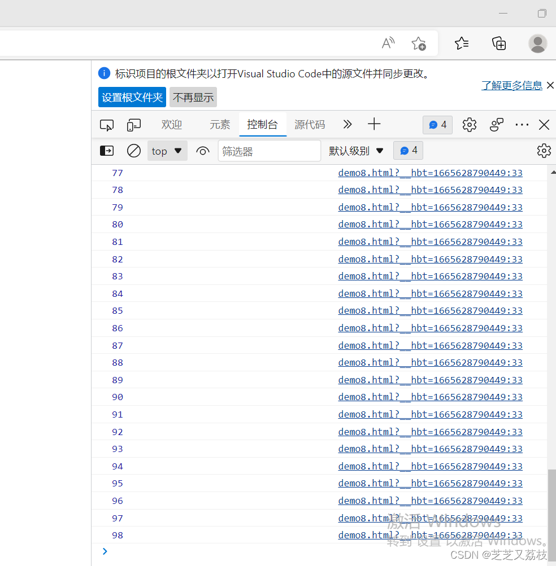The height and width of the screenshot is (566, 556).
Task: Select the 控制台 tab
Action: click(262, 125)
